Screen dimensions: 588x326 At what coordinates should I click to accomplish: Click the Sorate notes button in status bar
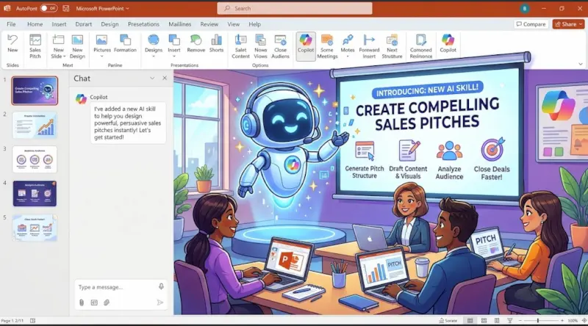(x=448, y=321)
